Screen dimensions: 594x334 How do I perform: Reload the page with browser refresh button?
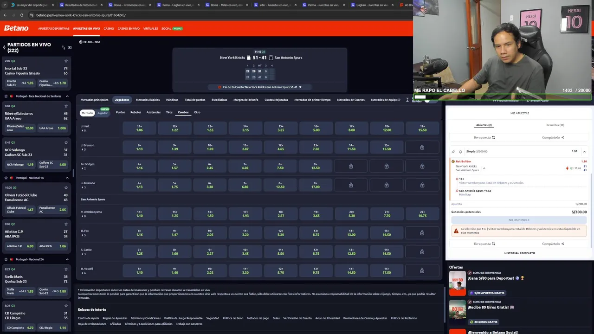pyautogui.click(x=21, y=15)
